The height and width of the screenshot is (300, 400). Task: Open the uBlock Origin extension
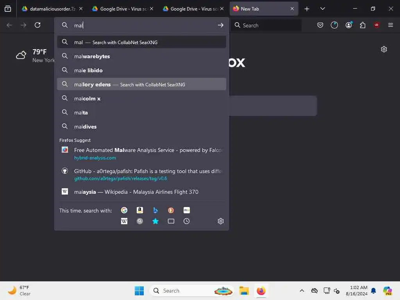tap(377, 25)
